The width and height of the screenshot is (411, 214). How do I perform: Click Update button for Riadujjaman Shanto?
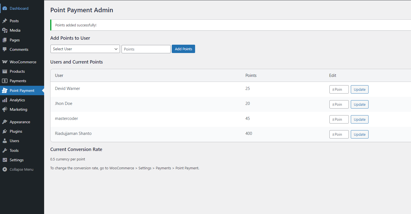click(x=360, y=134)
